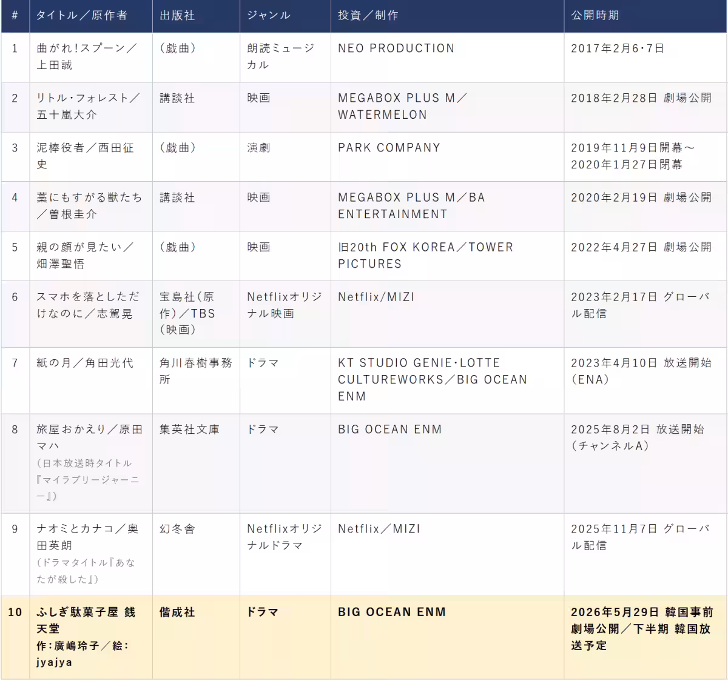Select title リトル･フォレスト／五十嵐大介

[89, 106]
